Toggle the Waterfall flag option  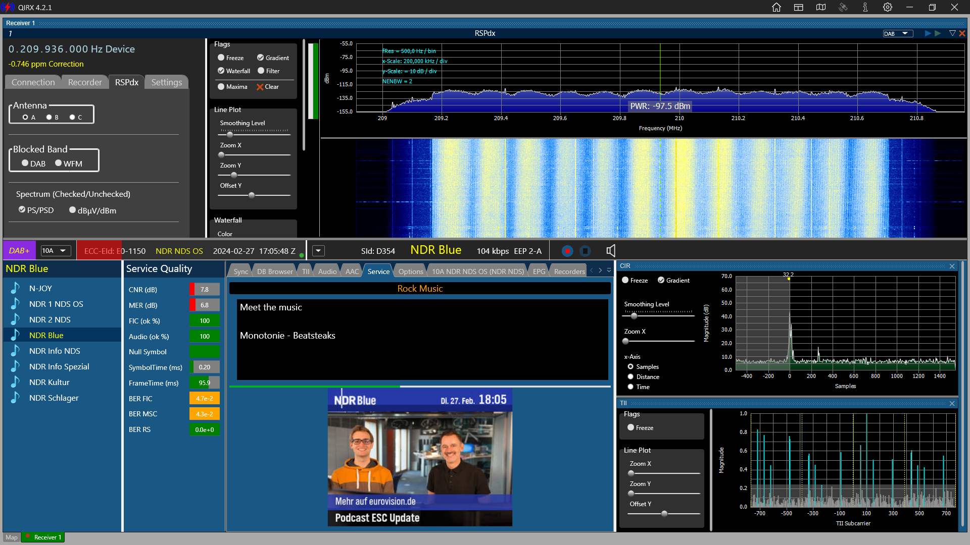click(x=221, y=71)
